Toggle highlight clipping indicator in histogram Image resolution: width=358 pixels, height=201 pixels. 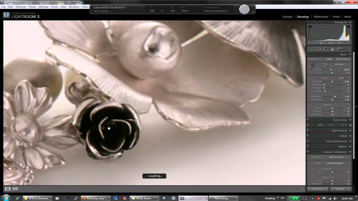click(x=348, y=27)
